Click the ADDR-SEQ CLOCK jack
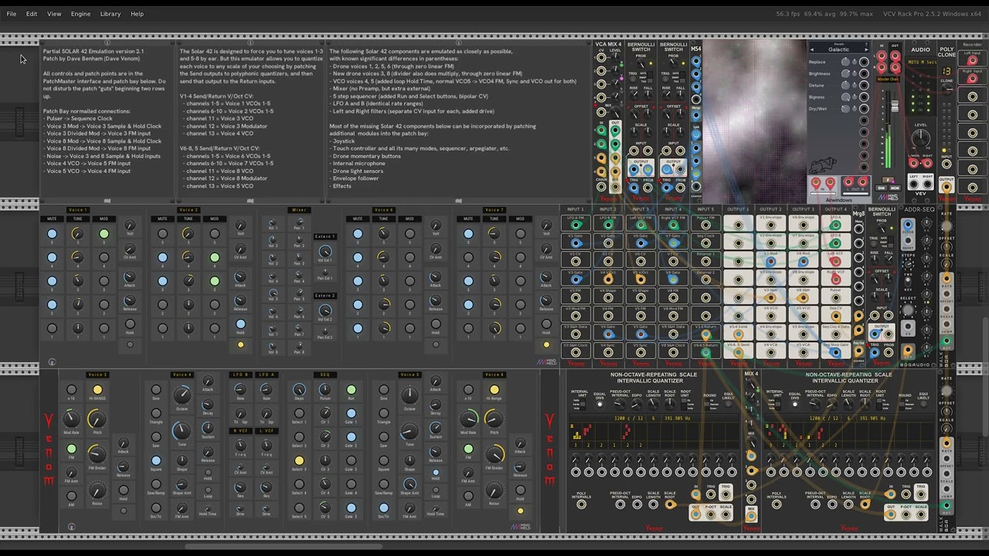The width and height of the screenshot is (989, 556). pyautogui.click(x=908, y=225)
